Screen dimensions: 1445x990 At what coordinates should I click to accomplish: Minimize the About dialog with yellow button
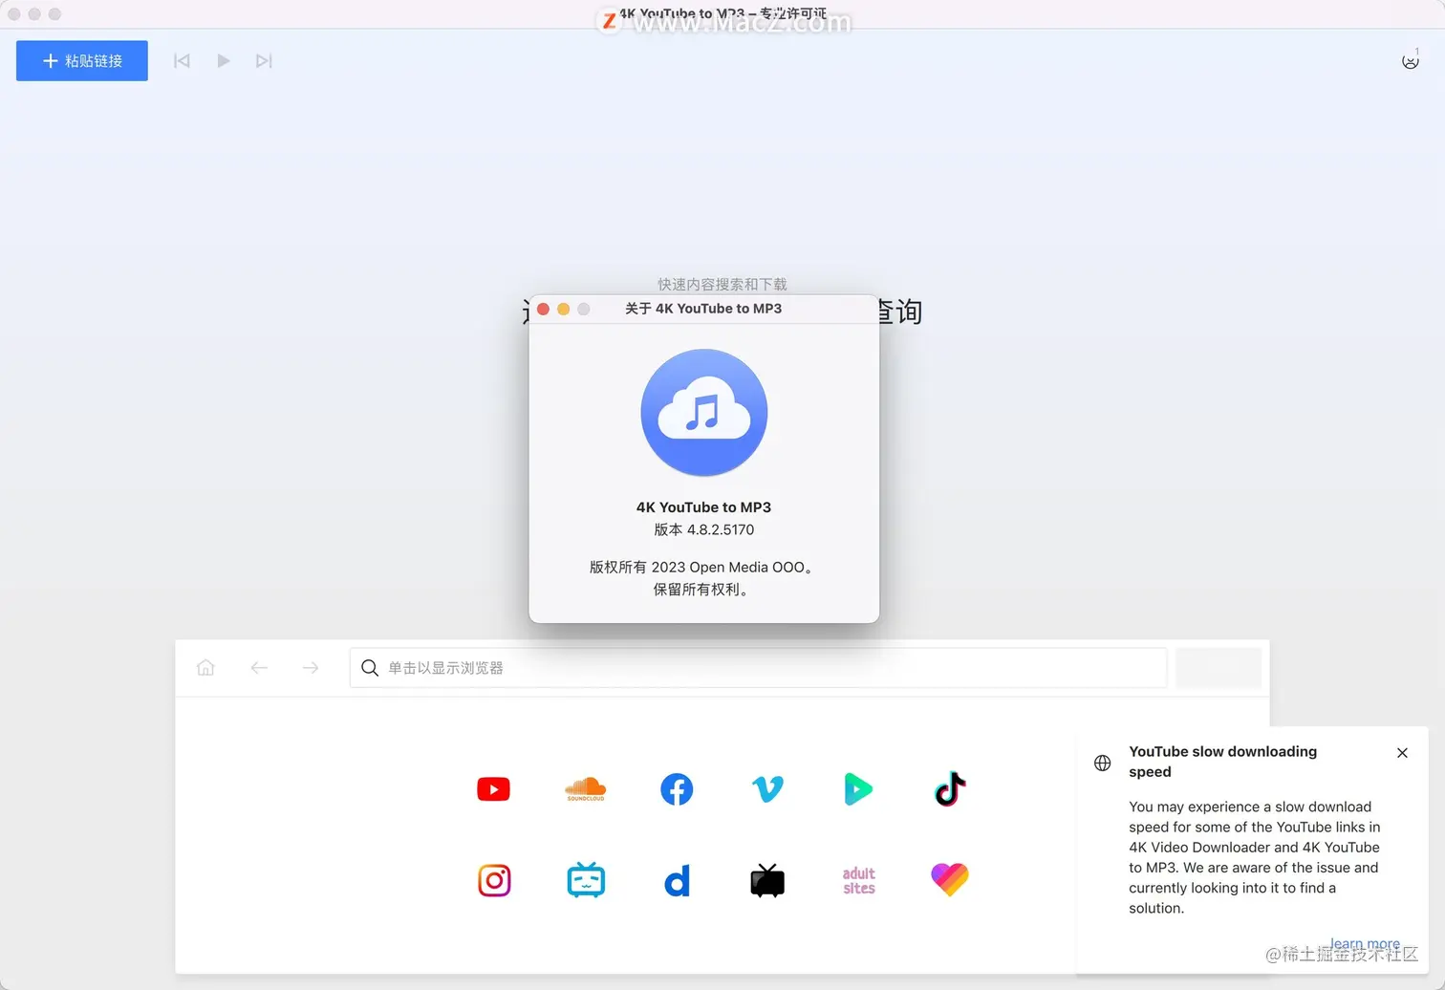(x=563, y=309)
